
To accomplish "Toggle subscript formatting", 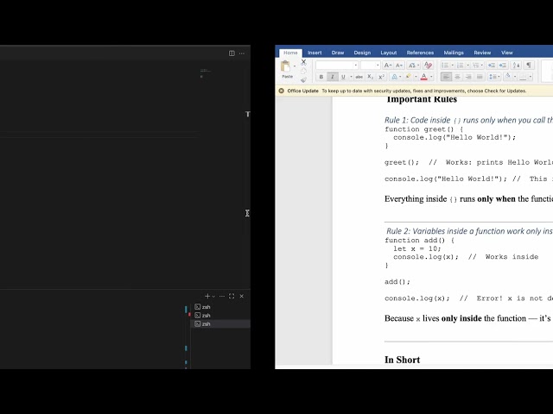I will coord(370,77).
